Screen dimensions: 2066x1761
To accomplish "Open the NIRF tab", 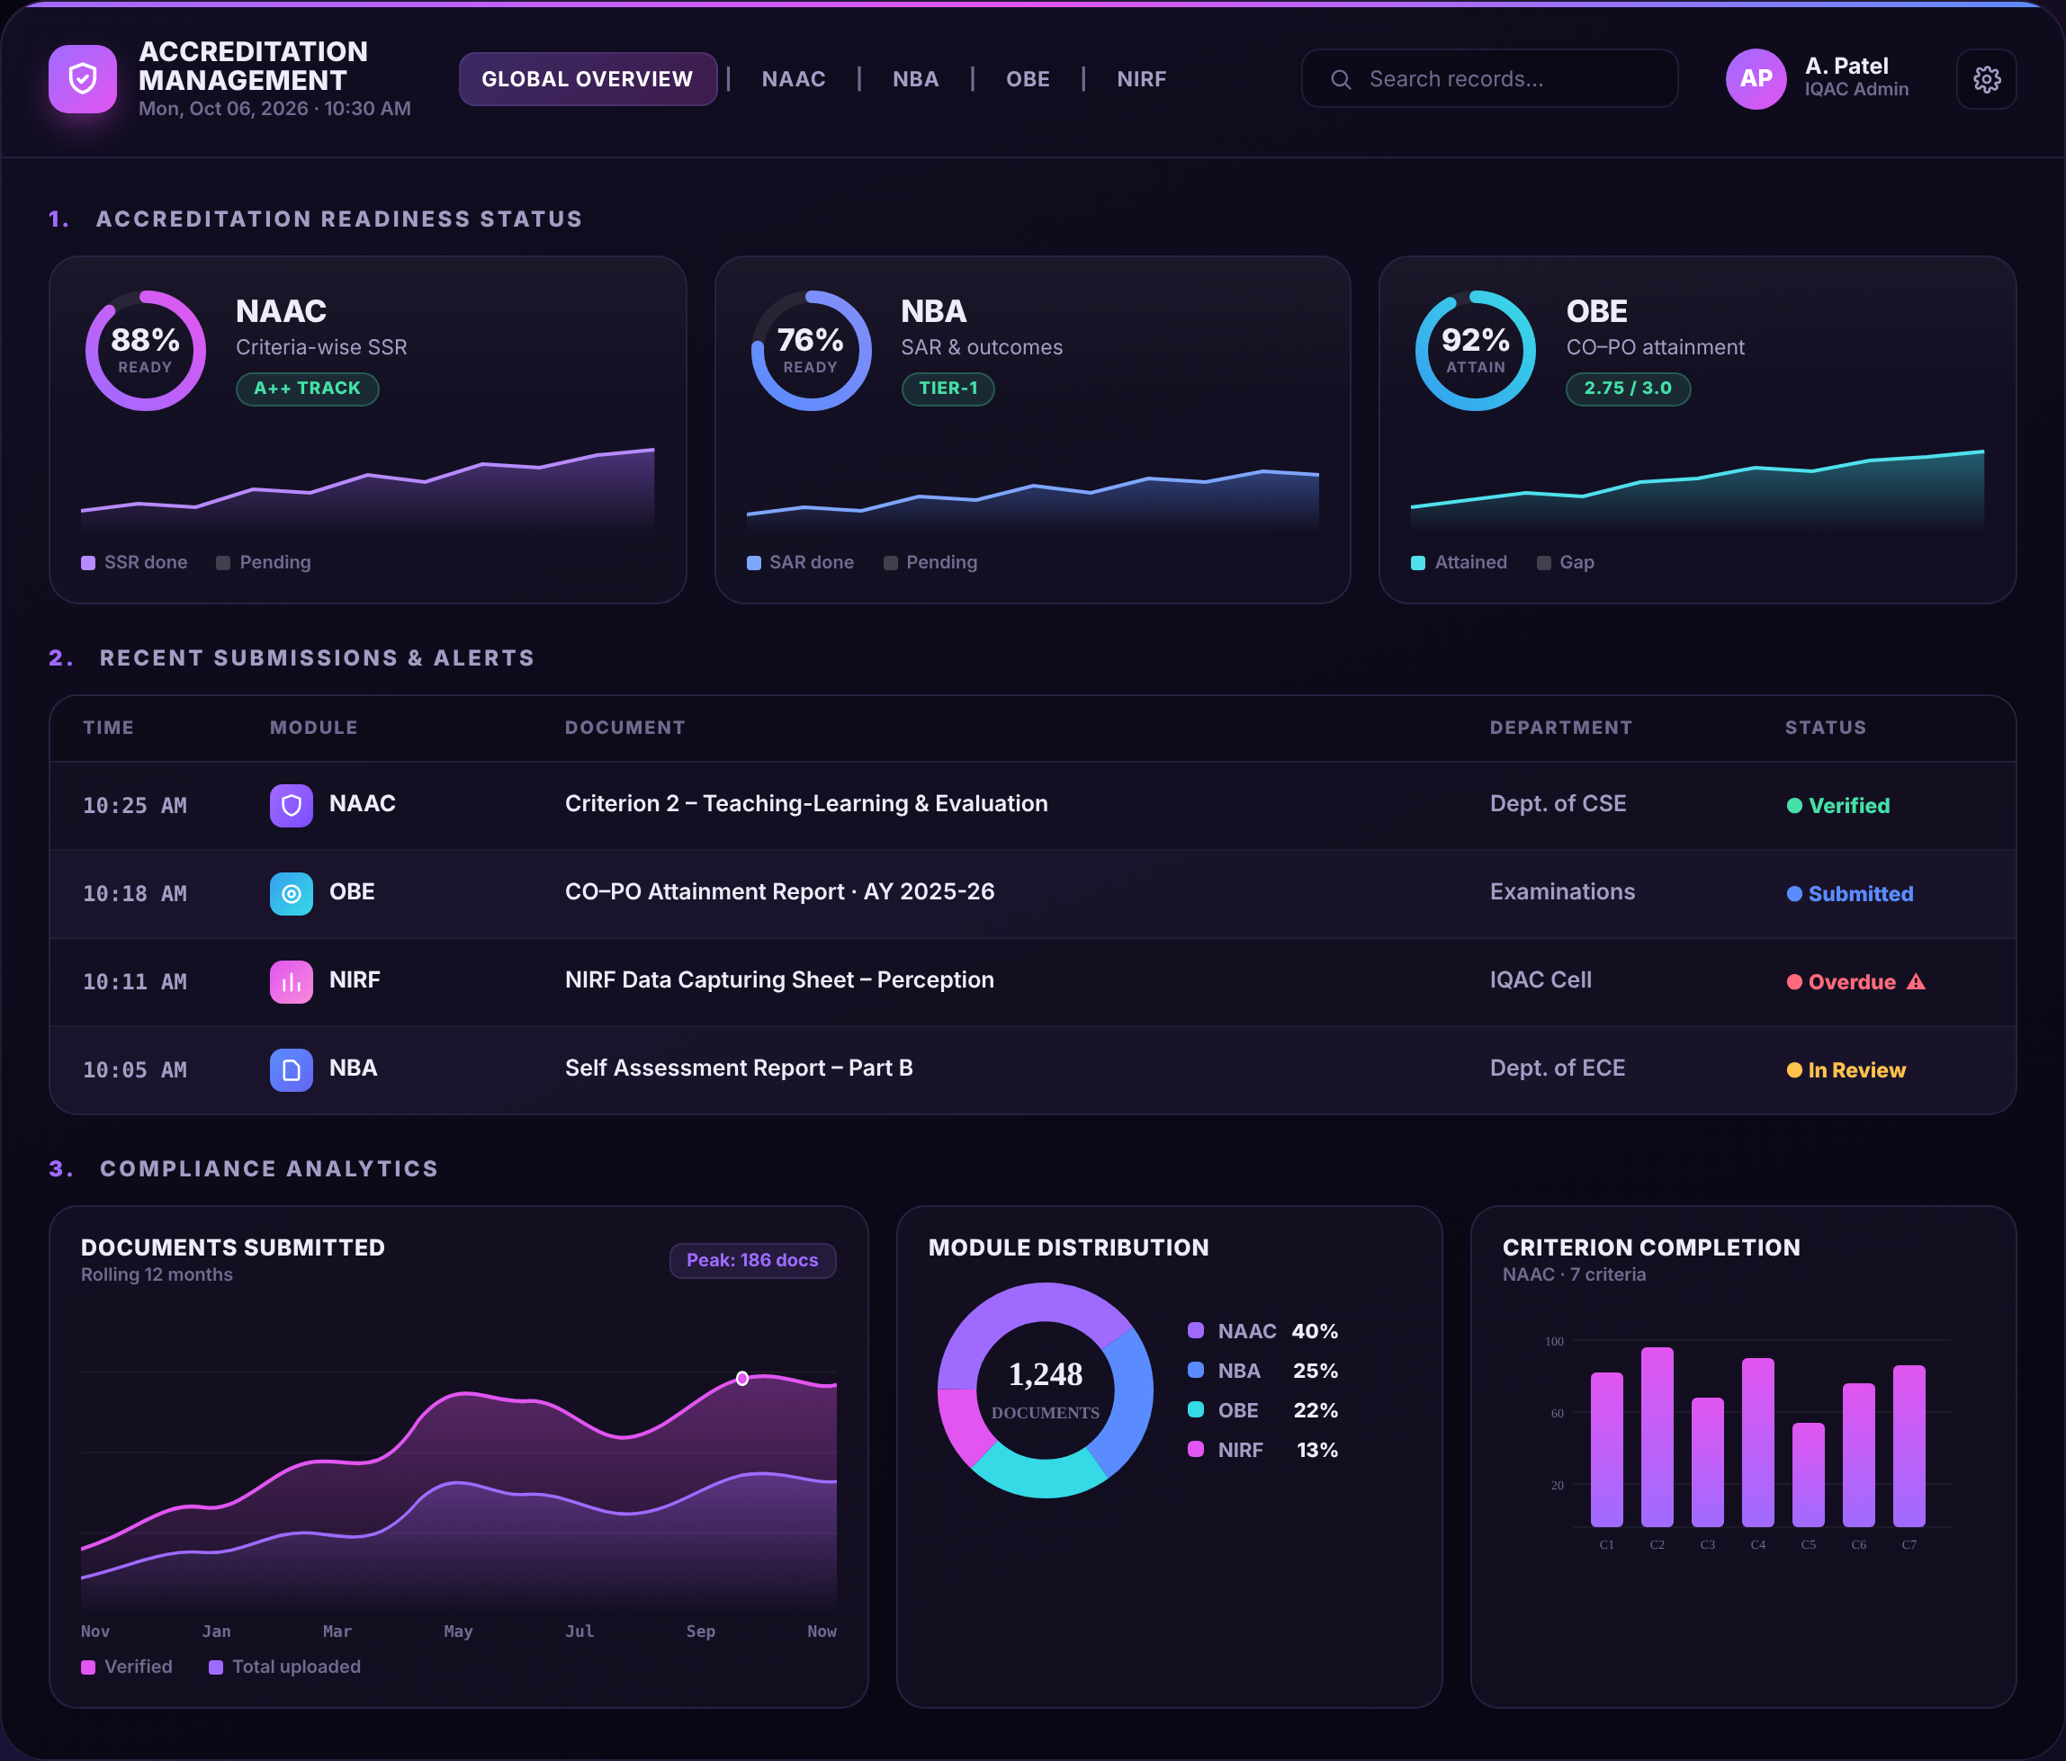I will pos(1142,79).
